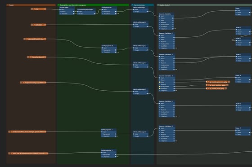
Task: Expand Passed port attributes on GeometryValidator_5
Action: pos(160,105)
